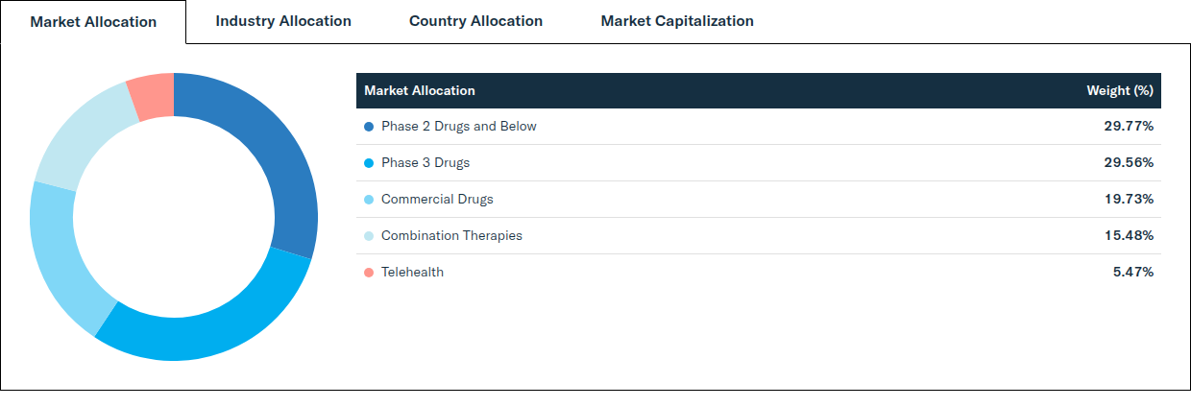Click the 15.48% weight value
1191x407 pixels.
[x=1129, y=236]
